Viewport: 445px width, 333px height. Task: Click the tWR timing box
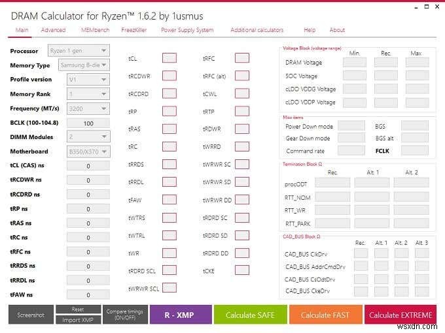tap(169, 253)
